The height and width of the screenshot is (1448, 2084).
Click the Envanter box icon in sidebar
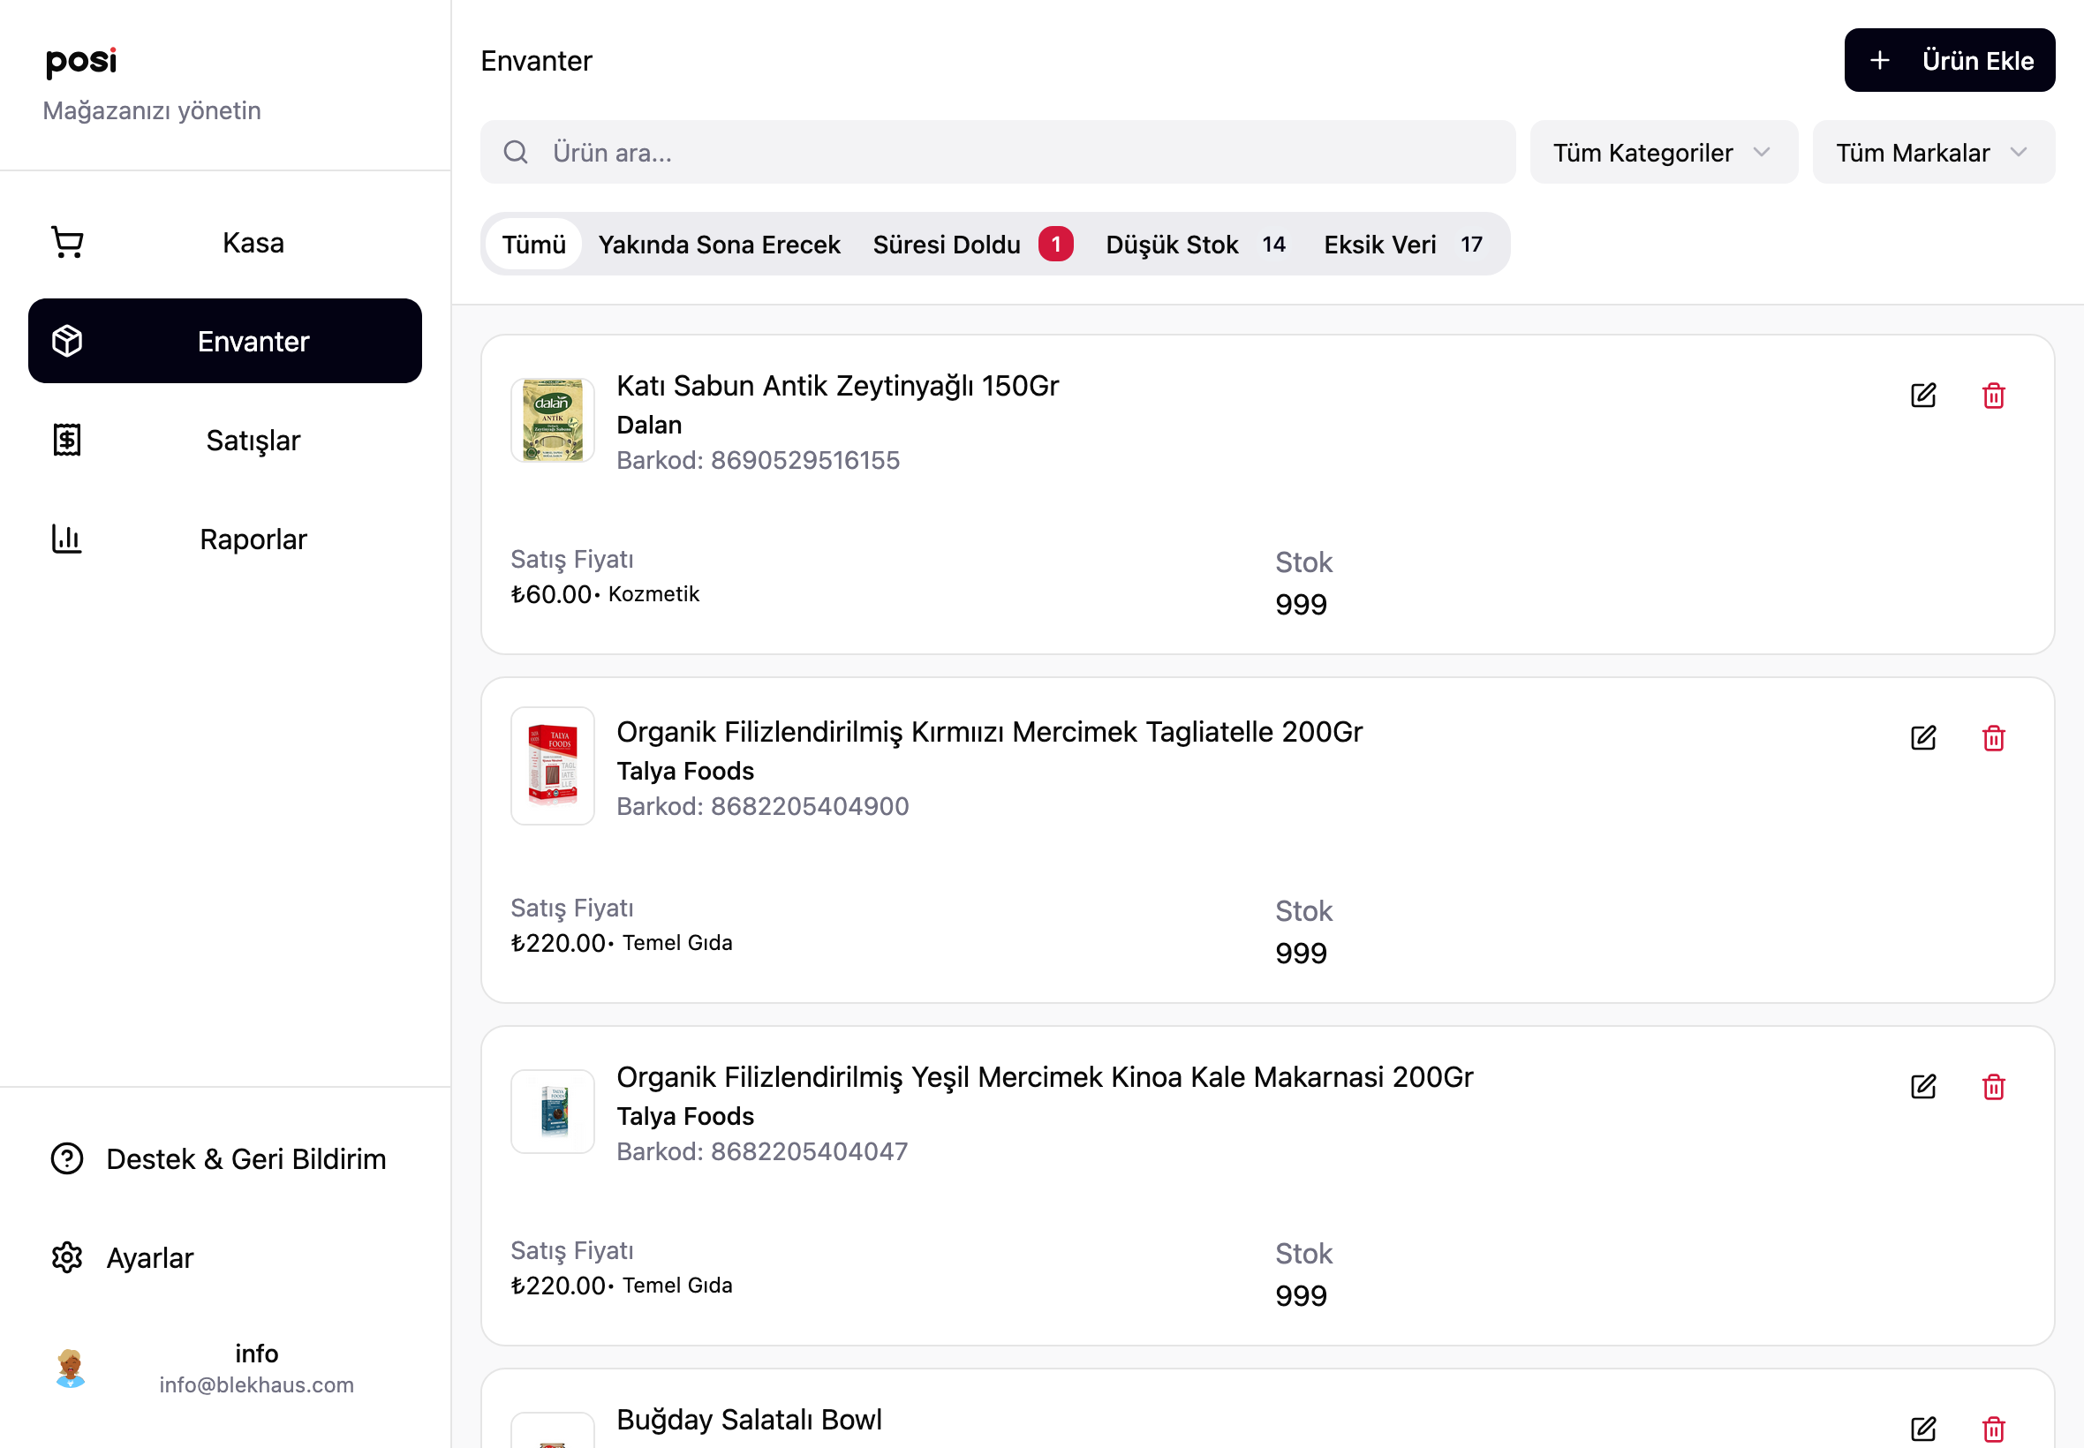click(68, 341)
